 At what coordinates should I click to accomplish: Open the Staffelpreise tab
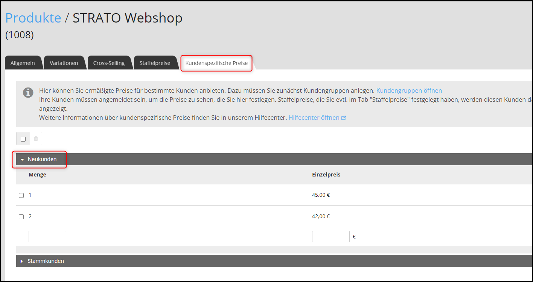point(155,63)
